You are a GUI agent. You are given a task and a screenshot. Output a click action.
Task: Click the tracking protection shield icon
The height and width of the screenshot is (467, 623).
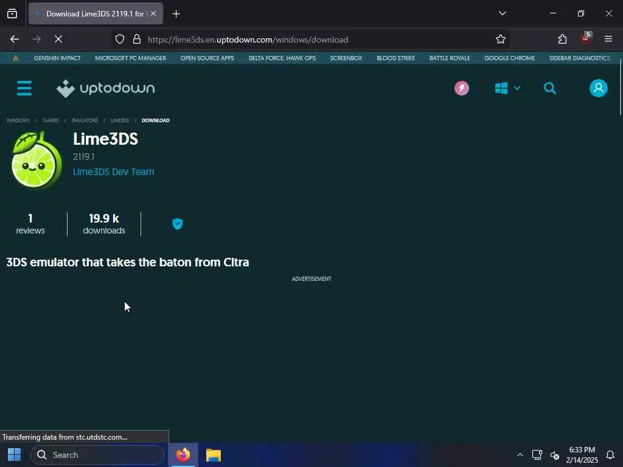120,39
